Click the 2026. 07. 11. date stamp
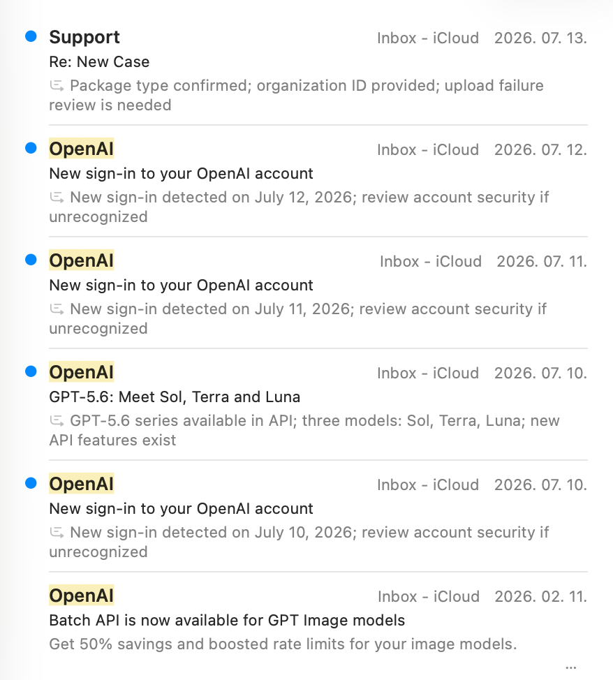Screen dimensions: 613x680 click(x=541, y=262)
